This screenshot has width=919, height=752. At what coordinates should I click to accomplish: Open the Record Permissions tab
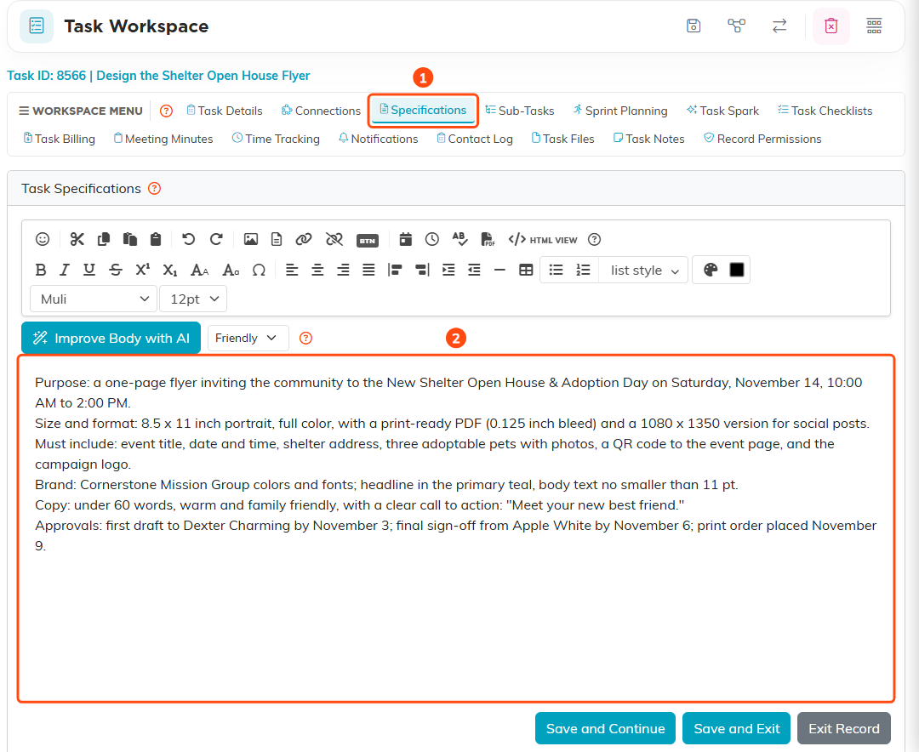pos(762,139)
